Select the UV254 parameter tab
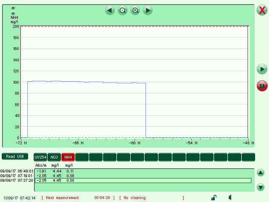The width and height of the screenshot is (269, 202). [x=40, y=157]
